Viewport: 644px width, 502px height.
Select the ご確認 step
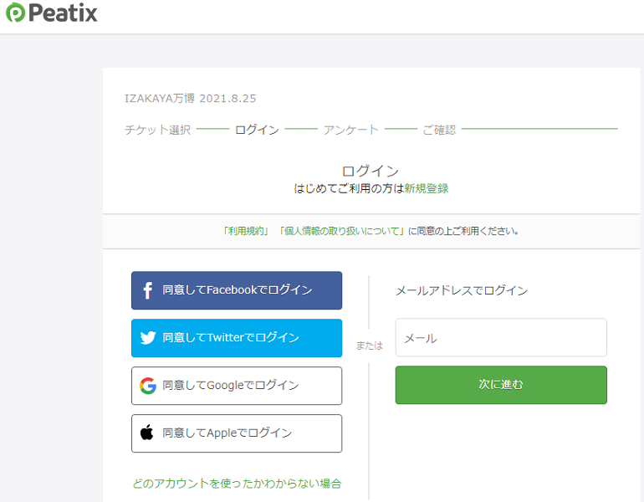(439, 130)
